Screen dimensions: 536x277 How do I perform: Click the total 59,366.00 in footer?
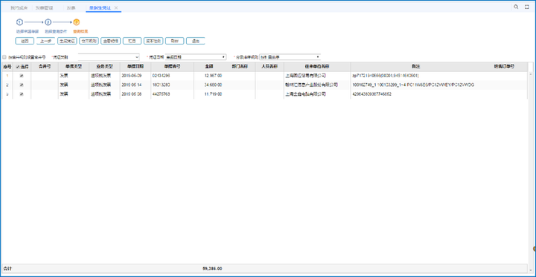212,269
